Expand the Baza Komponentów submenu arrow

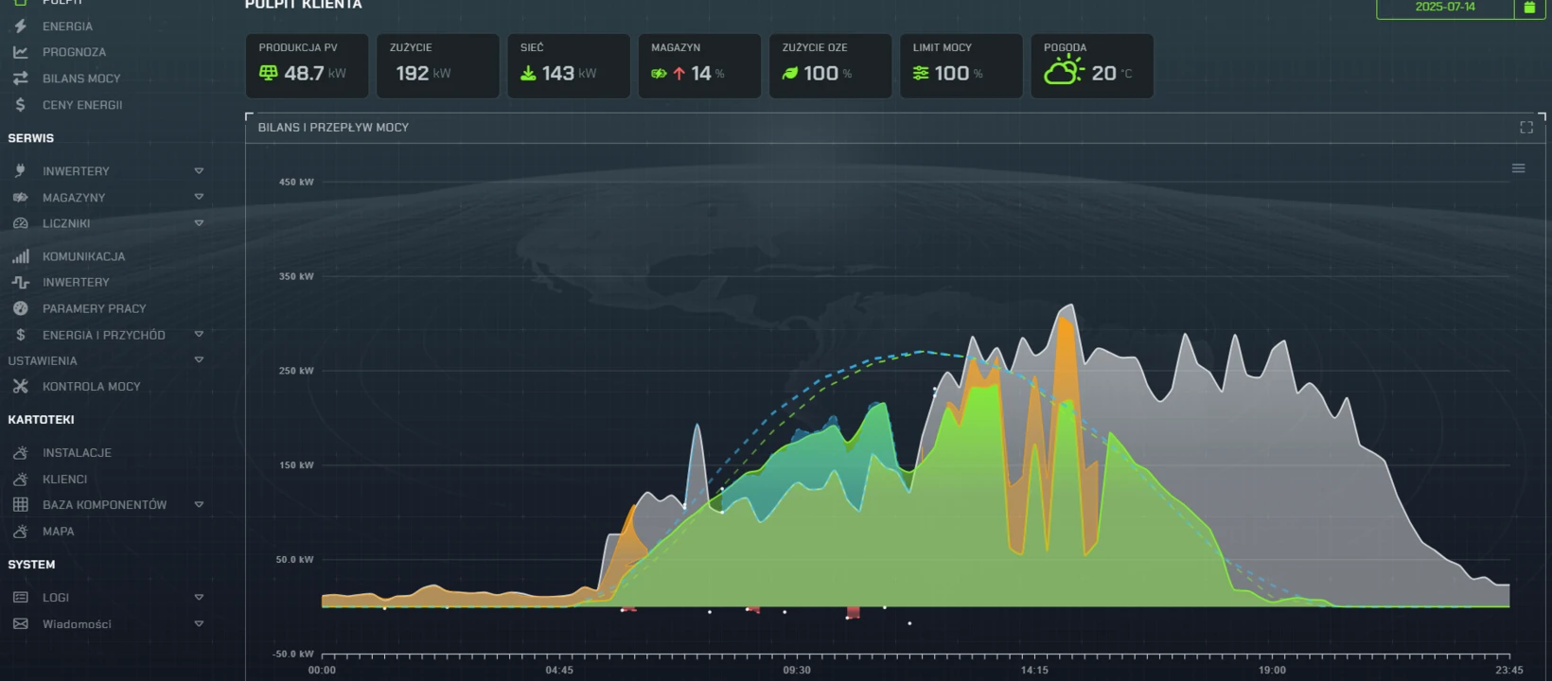tap(199, 504)
